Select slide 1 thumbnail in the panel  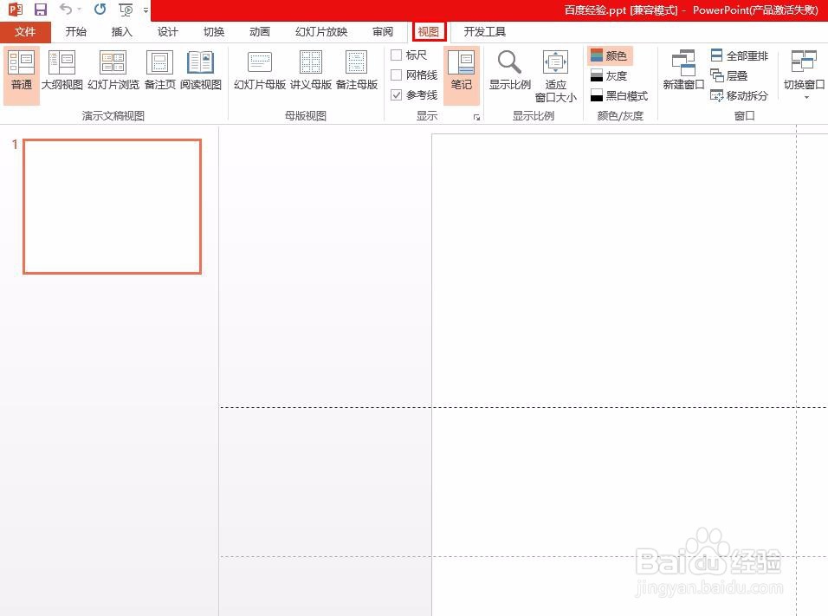click(x=112, y=205)
